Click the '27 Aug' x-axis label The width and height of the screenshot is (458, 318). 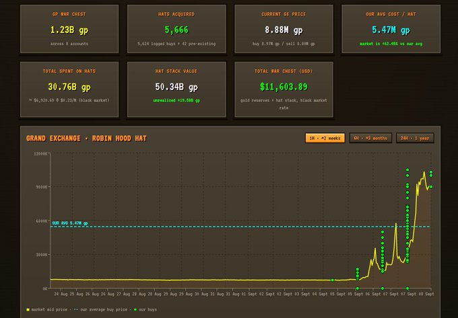click(x=123, y=294)
